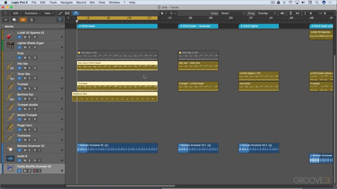
Task: Click the Lighter Shade Organ instrument icon
Action: (10, 45)
